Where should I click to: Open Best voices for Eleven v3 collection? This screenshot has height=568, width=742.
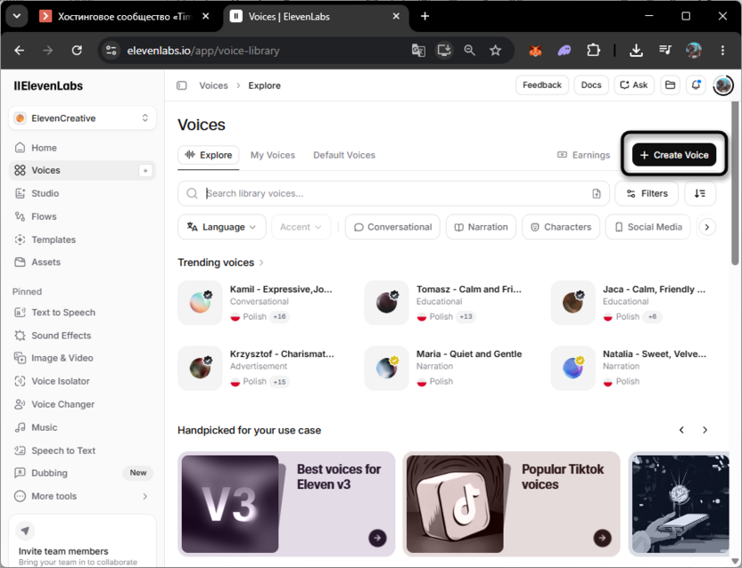coord(286,504)
